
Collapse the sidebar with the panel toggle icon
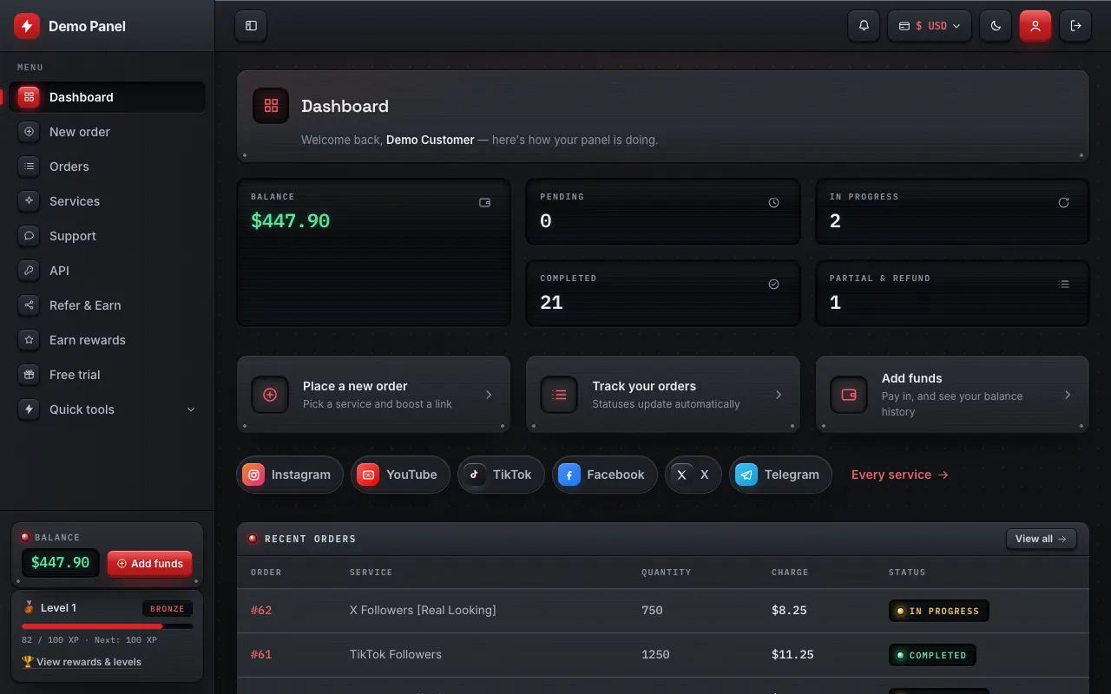(251, 26)
